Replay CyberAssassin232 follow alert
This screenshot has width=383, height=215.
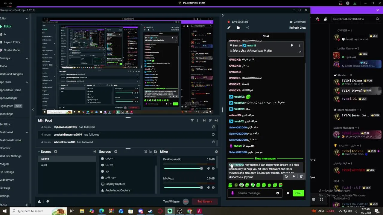tap(213, 127)
